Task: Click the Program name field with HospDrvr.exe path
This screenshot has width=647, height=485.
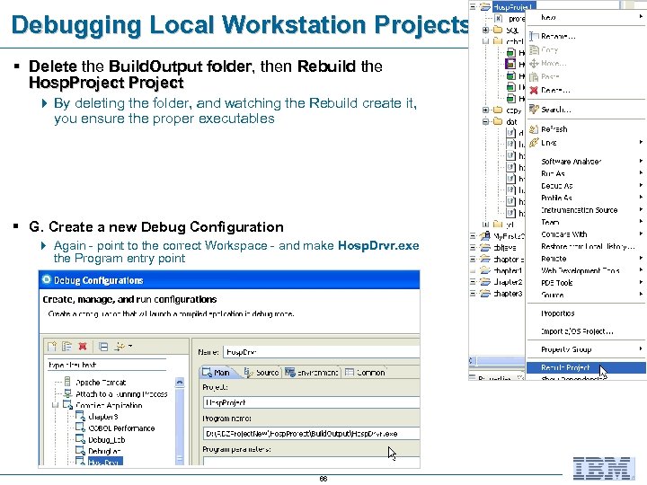Action: [x=312, y=434]
